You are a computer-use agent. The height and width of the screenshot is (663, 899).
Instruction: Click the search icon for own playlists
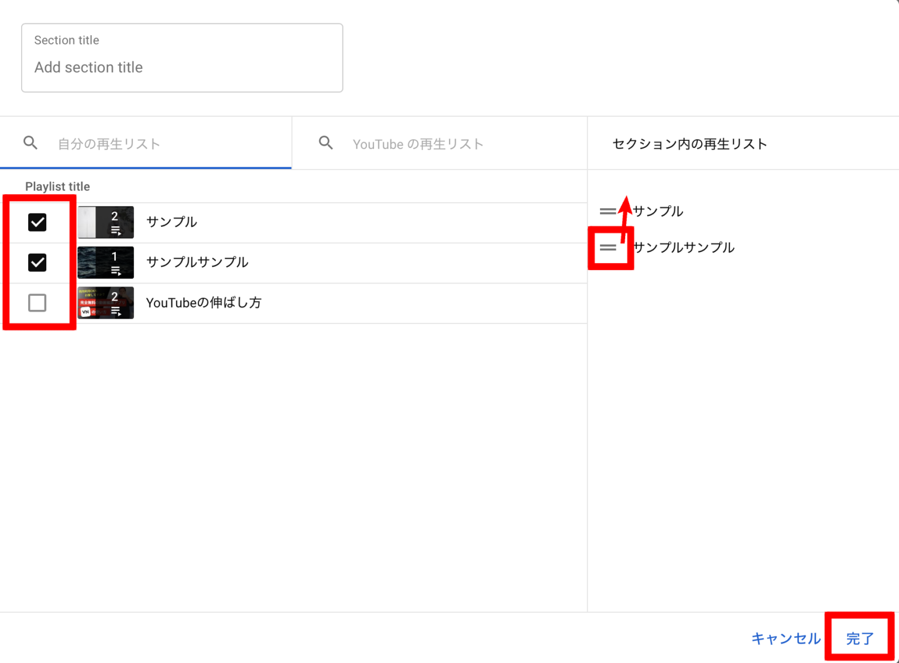coord(30,143)
